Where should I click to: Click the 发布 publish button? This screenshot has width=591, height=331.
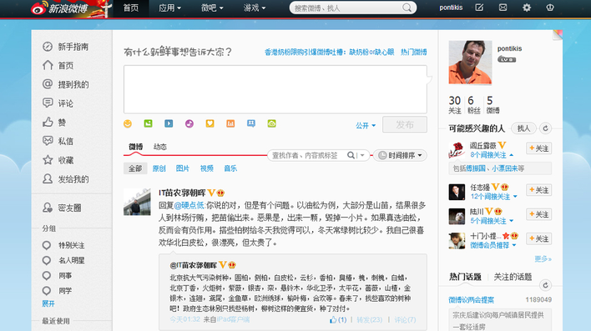(405, 124)
